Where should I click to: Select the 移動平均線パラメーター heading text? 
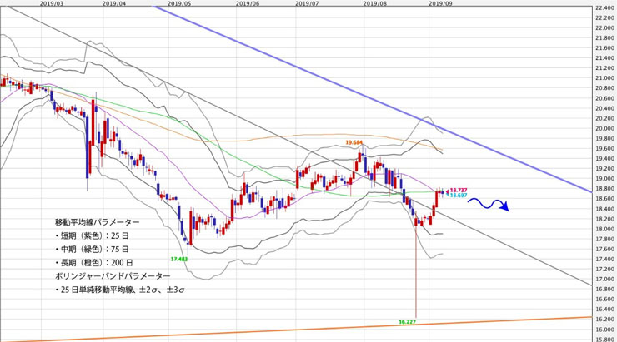(98, 222)
